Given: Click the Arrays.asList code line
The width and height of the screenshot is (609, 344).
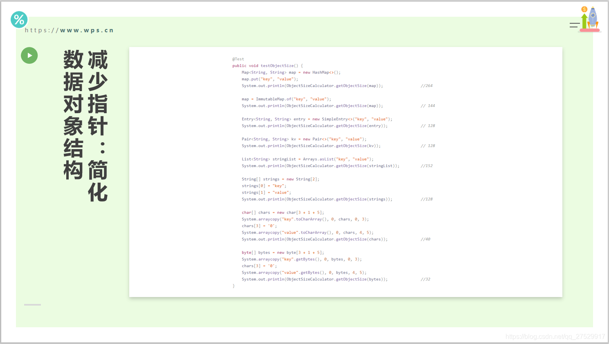Looking at the screenshot, I should [308, 159].
